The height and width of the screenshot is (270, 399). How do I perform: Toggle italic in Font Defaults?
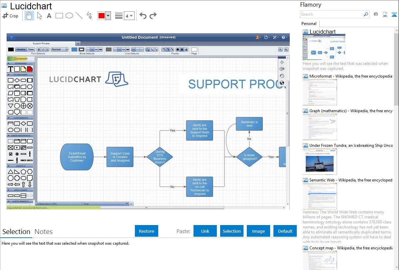(43, 49)
